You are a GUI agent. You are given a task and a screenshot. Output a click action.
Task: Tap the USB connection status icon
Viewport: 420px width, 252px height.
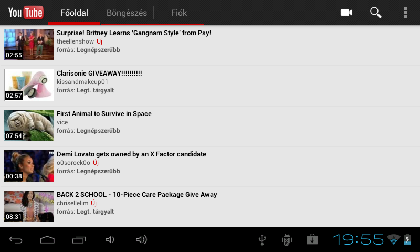click(x=262, y=240)
